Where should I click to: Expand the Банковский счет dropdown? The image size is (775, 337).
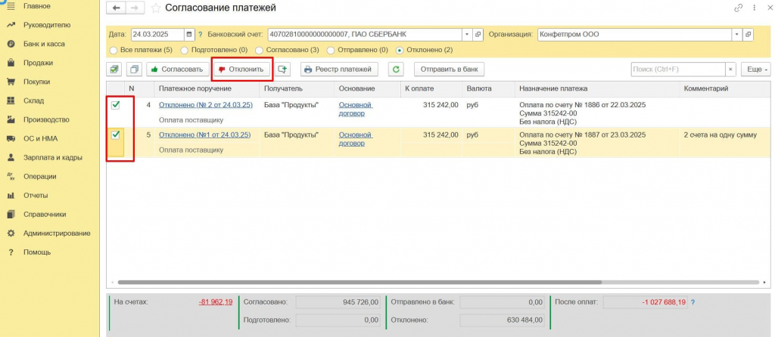[467, 35]
